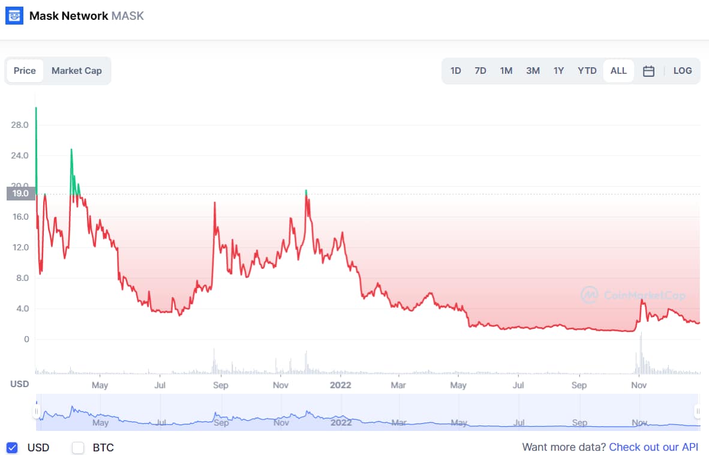Image resolution: width=709 pixels, height=455 pixels.
Task: Show the 1M time range
Action: click(x=506, y=71)
